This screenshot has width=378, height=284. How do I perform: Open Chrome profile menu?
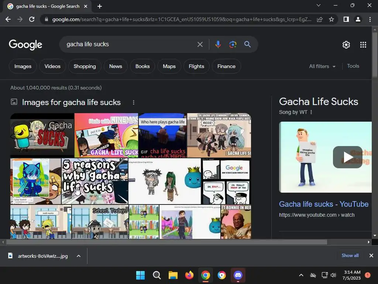tap(358, 19)
